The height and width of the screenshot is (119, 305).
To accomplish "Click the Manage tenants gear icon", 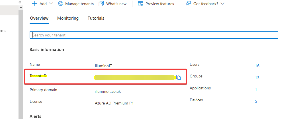I will [x=60, y=4].
